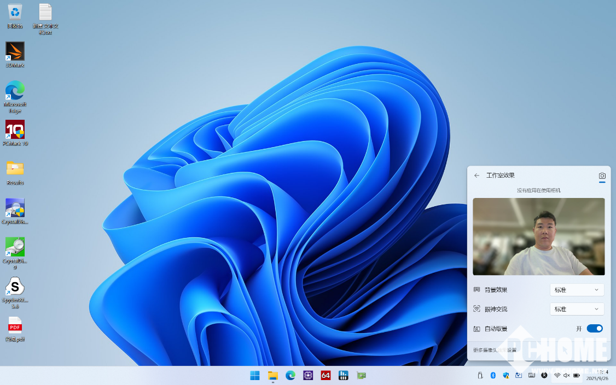Click the Windows Security shield tray icon
The image size is (616, 385).
tap(505, 375)
